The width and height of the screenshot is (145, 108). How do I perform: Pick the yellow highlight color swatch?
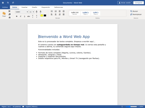[42, 15]
